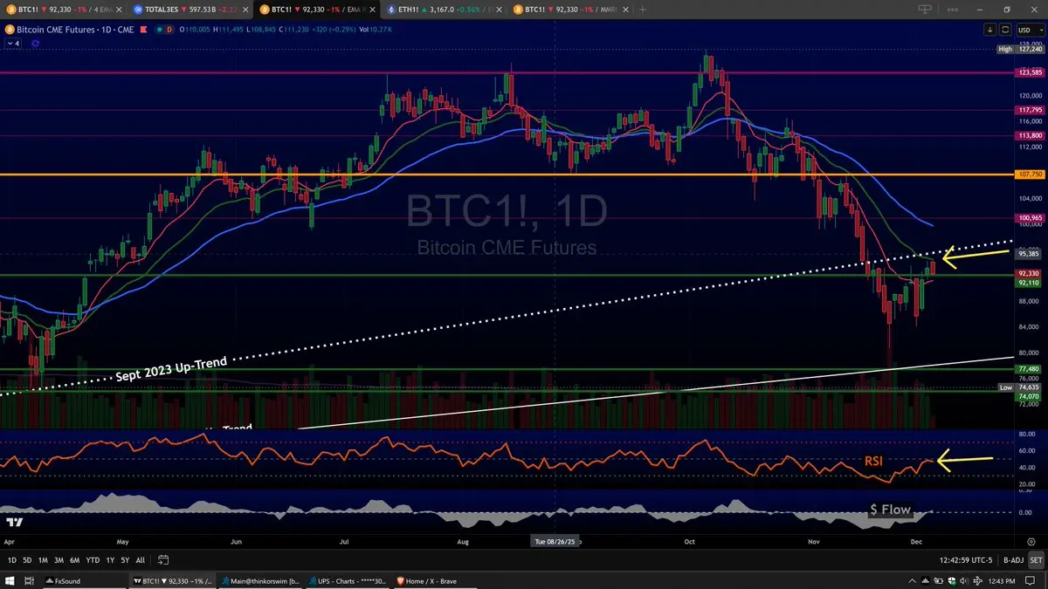Viewport: 1048px width, 589px height.
Task: Open the Windows Start menu
Action: [x=10, y=580]
